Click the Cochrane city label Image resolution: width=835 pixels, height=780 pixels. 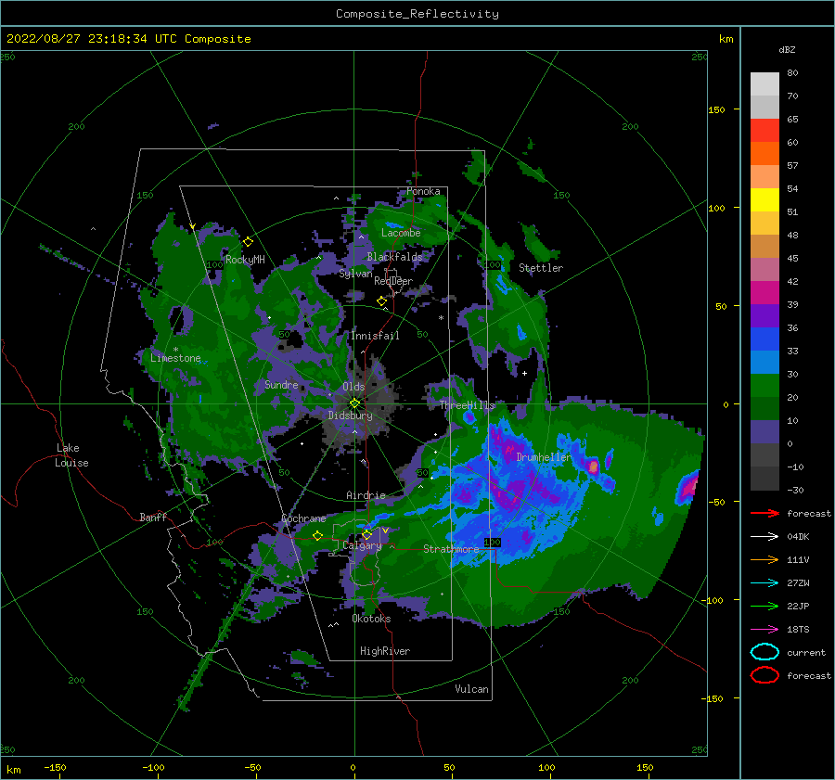pos(303,518)
